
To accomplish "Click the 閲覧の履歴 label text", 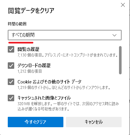I will (x=28, y=49).
